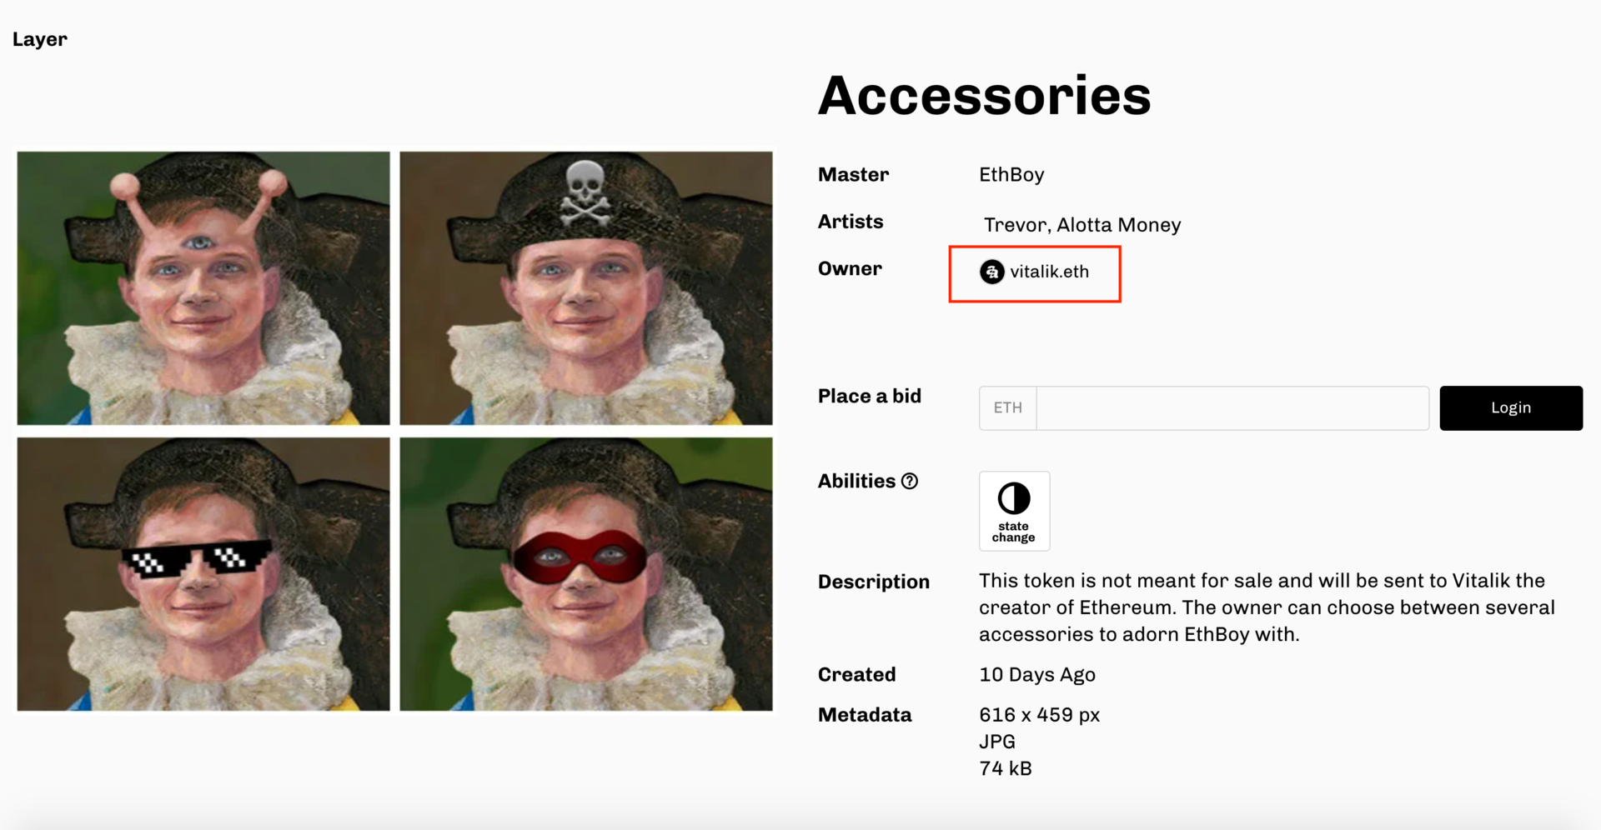Viewport: 1601px width, 830px height.
Task: Click the Abilities label text
Action: click(x=856, y=481)
